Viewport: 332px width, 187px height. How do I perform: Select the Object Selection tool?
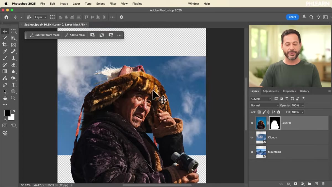(13, 38)
